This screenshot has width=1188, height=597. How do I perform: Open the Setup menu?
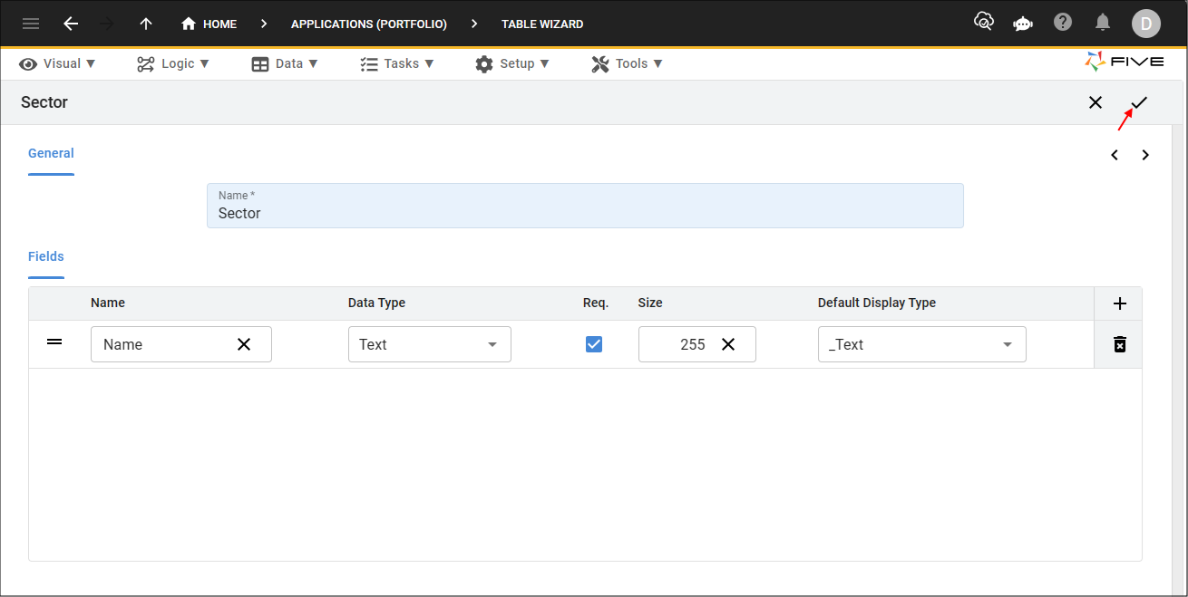(512, 63)
